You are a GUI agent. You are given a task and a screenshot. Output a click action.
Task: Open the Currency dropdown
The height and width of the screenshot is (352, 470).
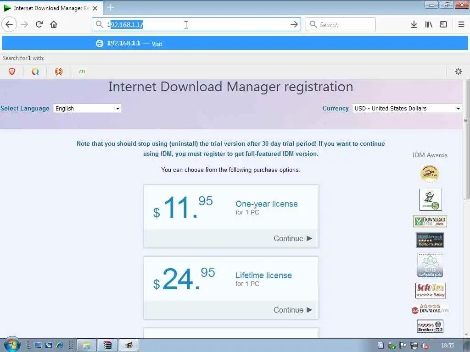pos(407,108)
